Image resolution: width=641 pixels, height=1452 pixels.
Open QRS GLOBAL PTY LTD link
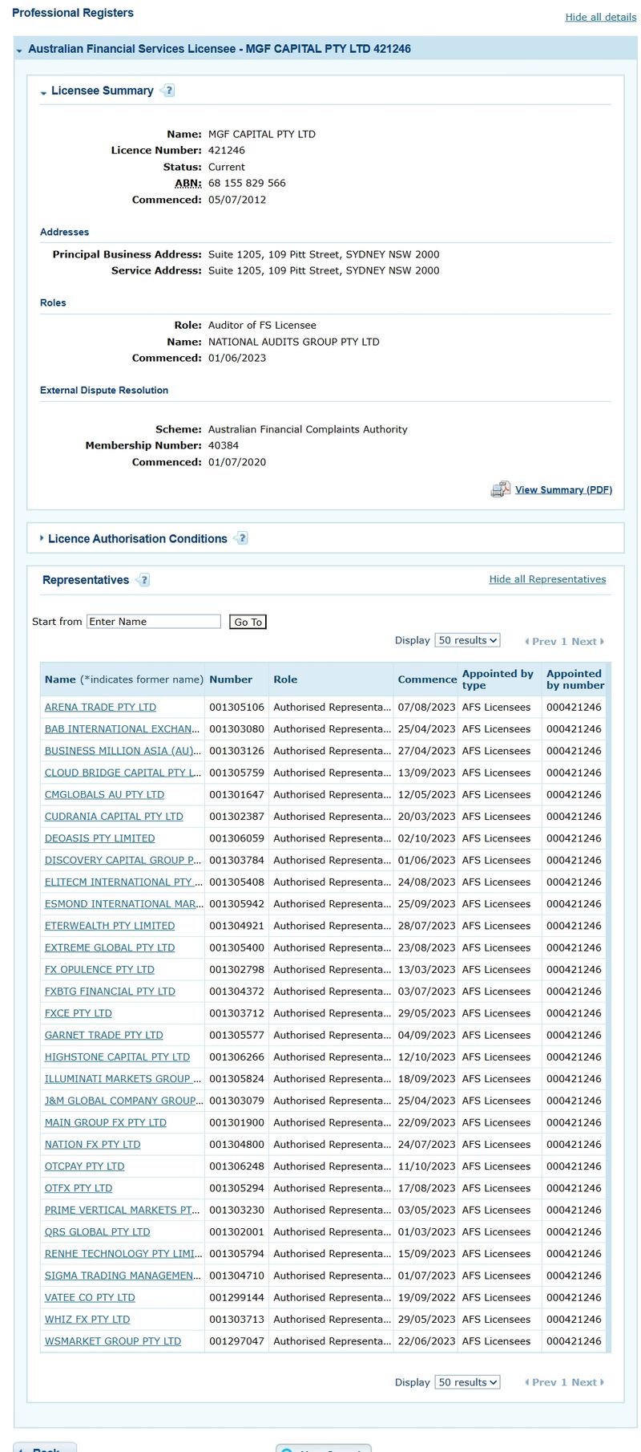[97, 1231]
